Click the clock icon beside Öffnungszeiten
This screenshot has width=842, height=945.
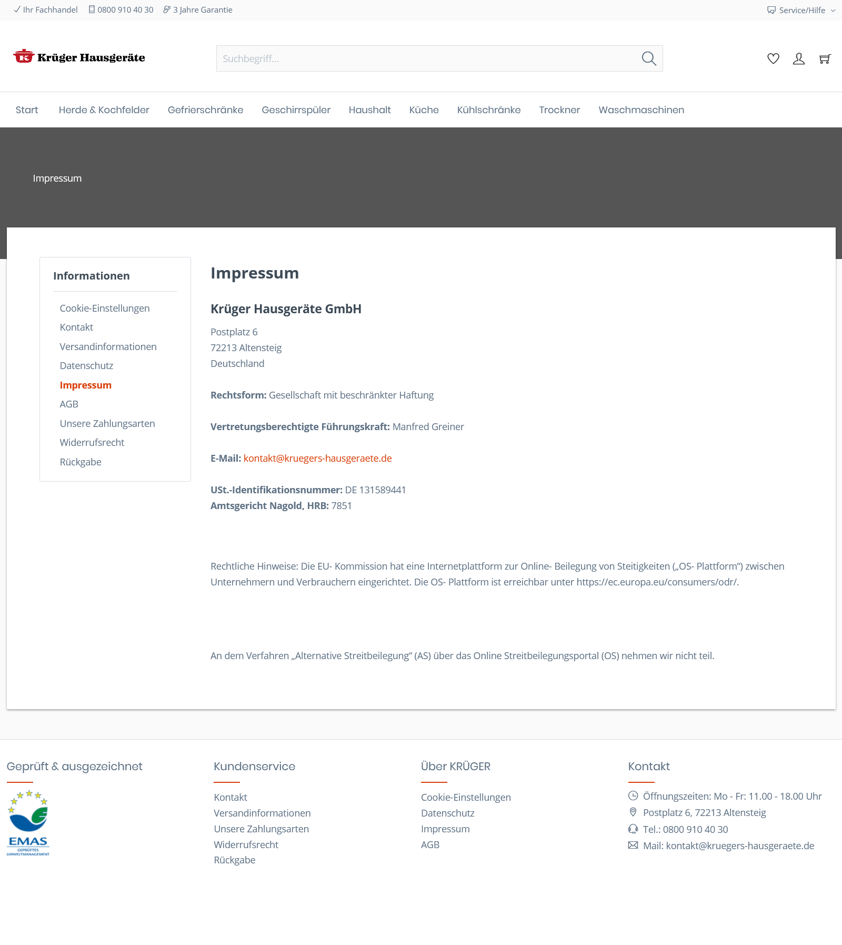click(633, 795)
